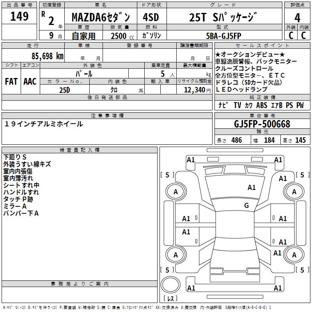Click the rear-left tire circle marked A
The height and width of the screenshot is (312, 312).
click(176, 255)
